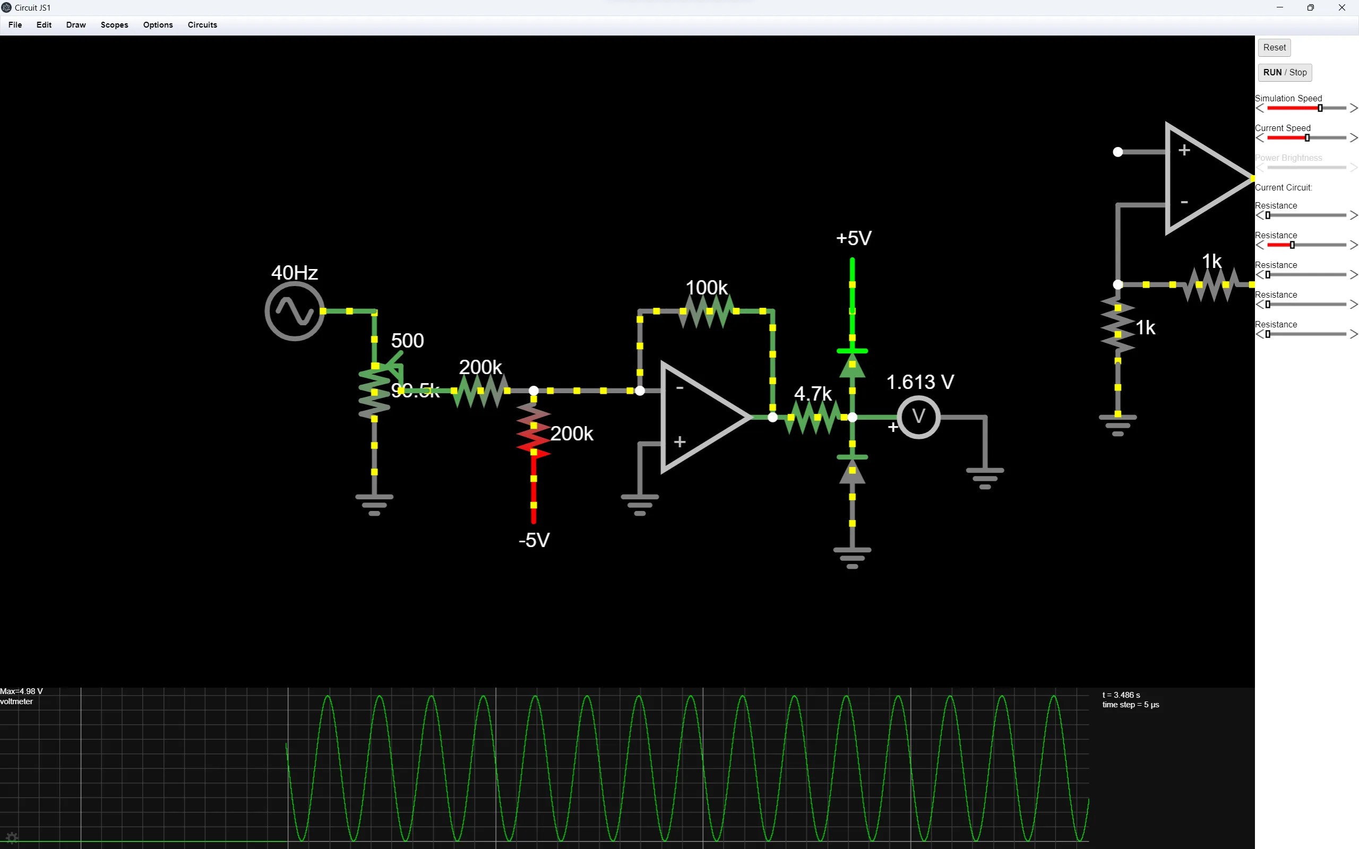
Task: Decrease the red Resistance value with left arrow
Action: tap(1260, 245)
